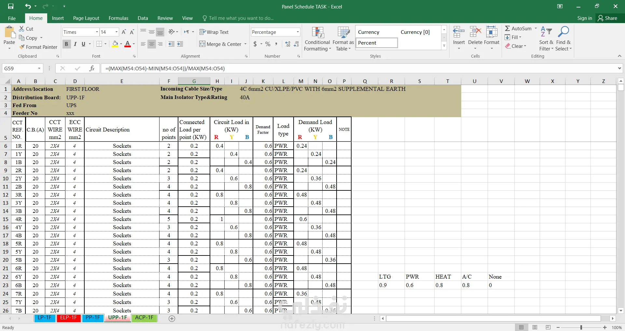Switch to the ACP-1F sheet tab
This screenshot has height=331, width=625.
(x=145, y=318)
